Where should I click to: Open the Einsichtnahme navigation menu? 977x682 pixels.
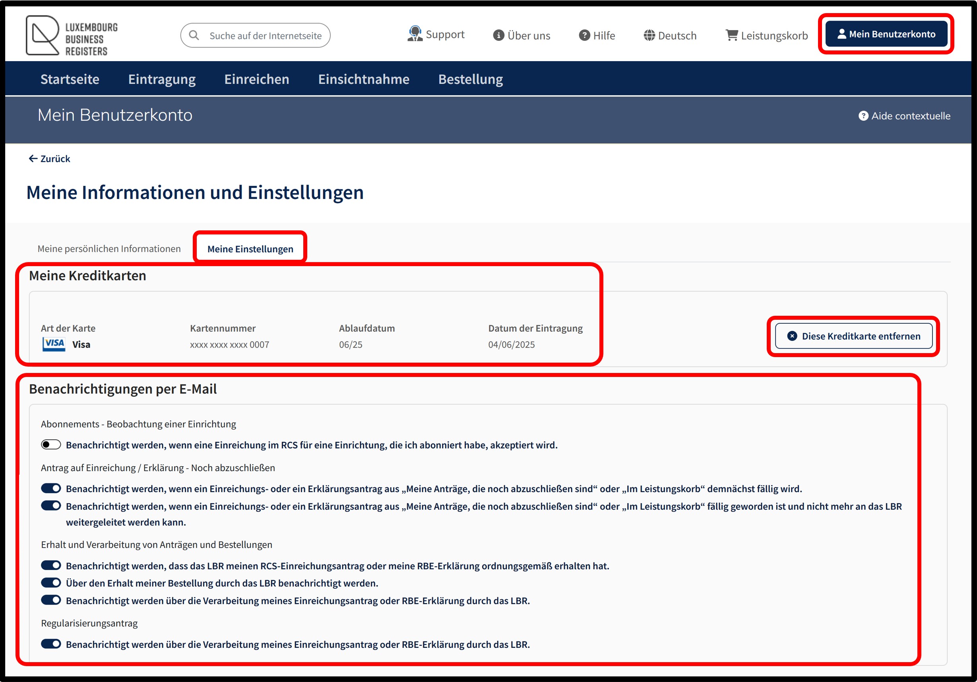[x=363, y=79]
